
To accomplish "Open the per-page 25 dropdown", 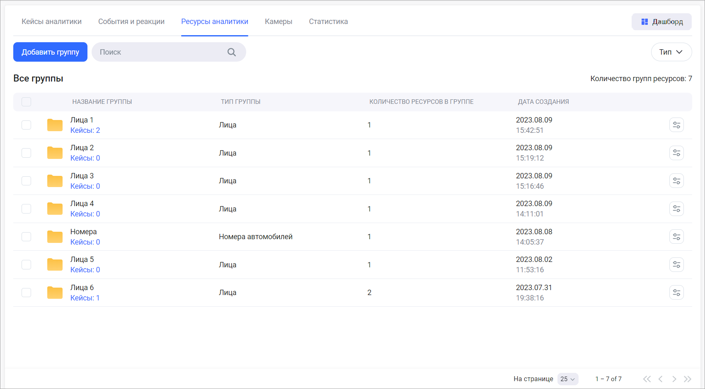I will (x=567, y=379).
